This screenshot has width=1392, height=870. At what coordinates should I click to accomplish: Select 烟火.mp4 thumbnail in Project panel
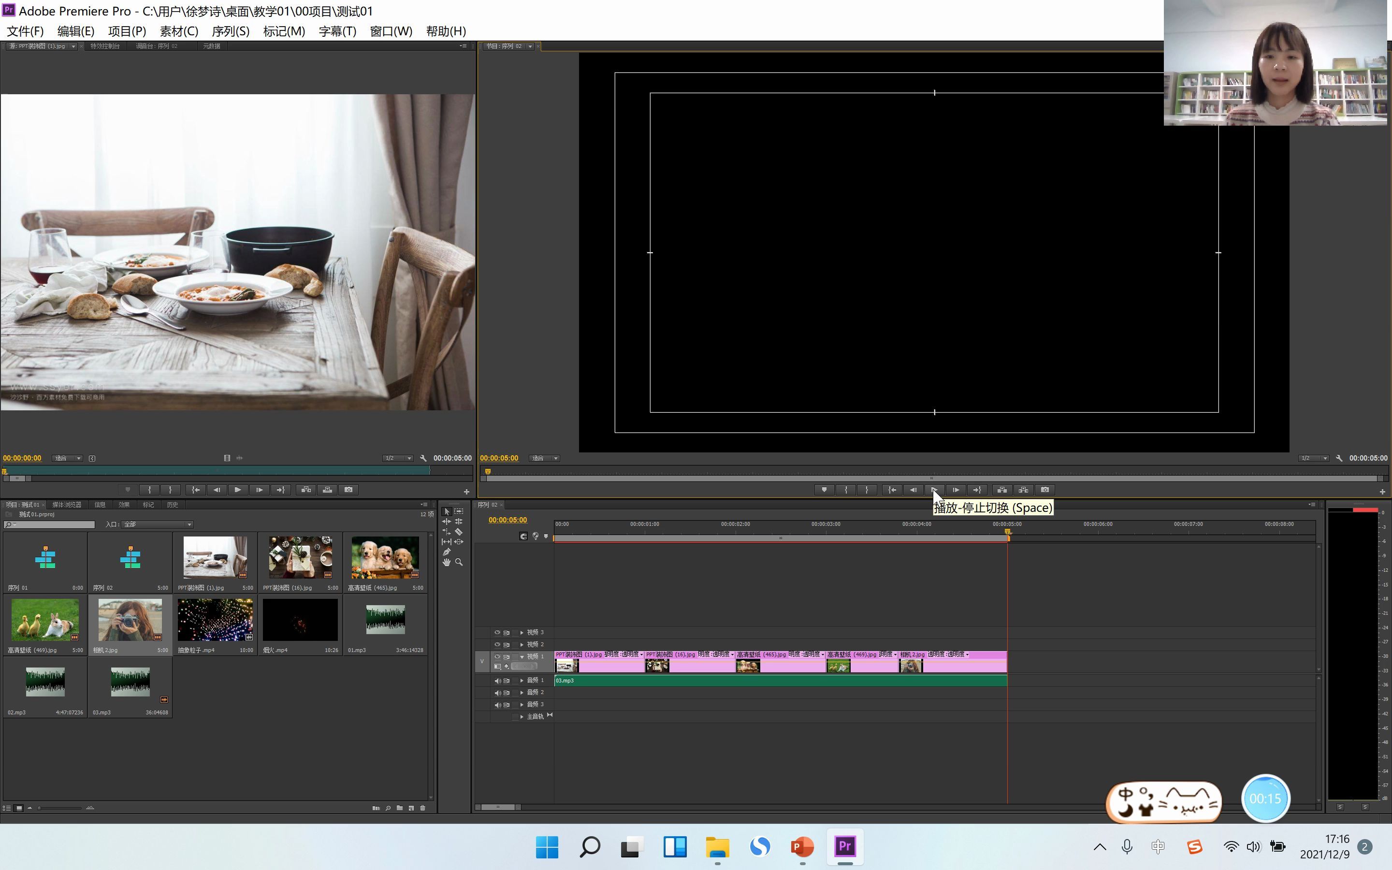coord(300,620)
